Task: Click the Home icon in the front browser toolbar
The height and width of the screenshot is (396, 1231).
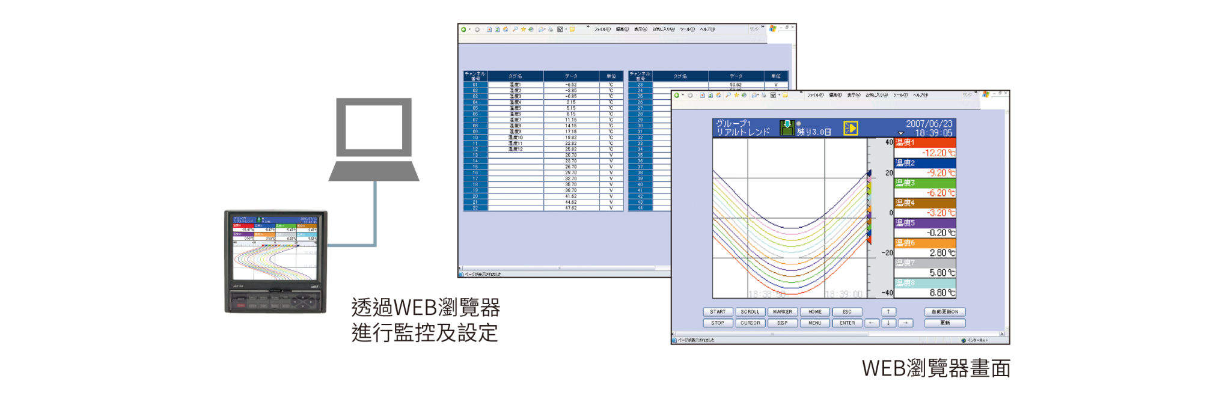Action: coord(718,95)
